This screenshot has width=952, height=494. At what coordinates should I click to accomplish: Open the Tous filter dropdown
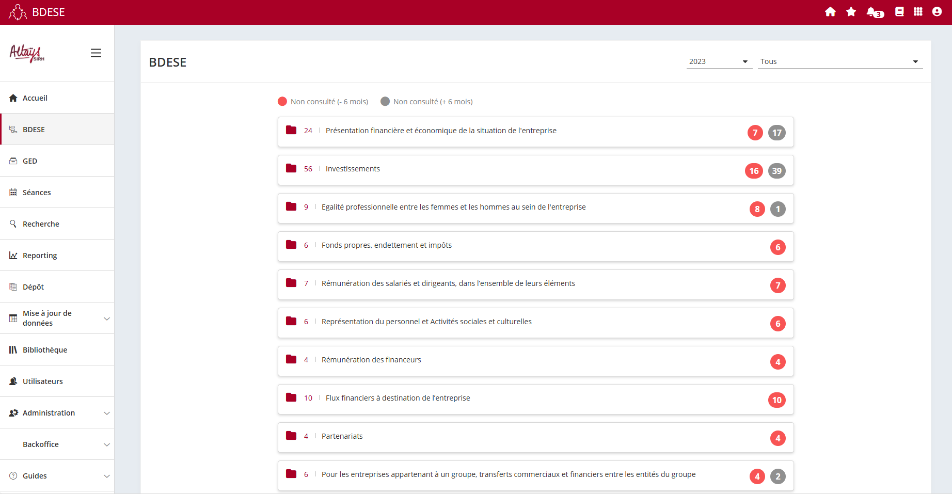pos(839,61)
